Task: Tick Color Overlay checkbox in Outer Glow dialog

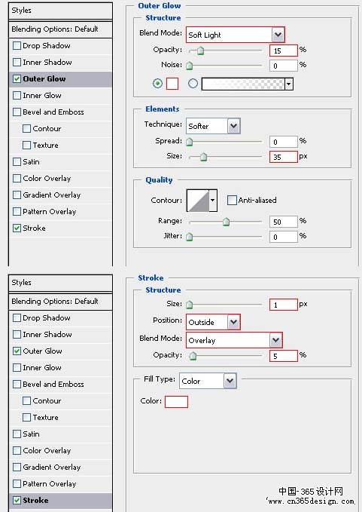Action: (17, 178)
